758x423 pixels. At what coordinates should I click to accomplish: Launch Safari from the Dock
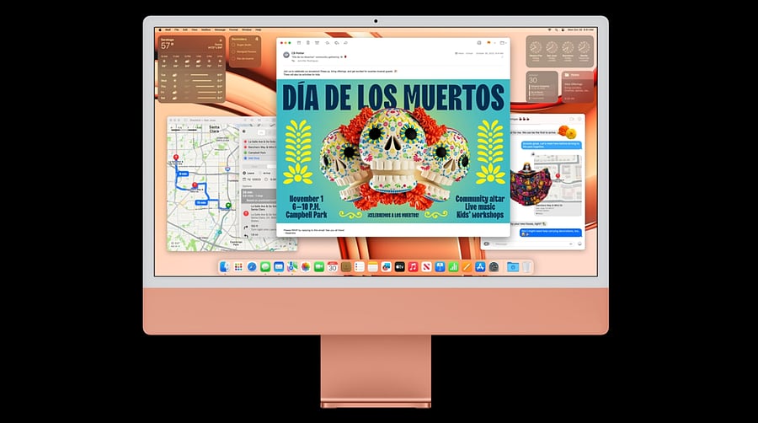coord(252,267)
